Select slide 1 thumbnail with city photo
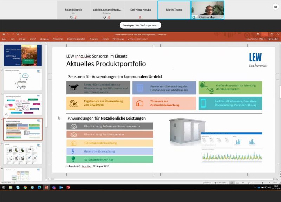Image resolution: width=281 pixels, height=202 pixels. click(x=23, y=55)
